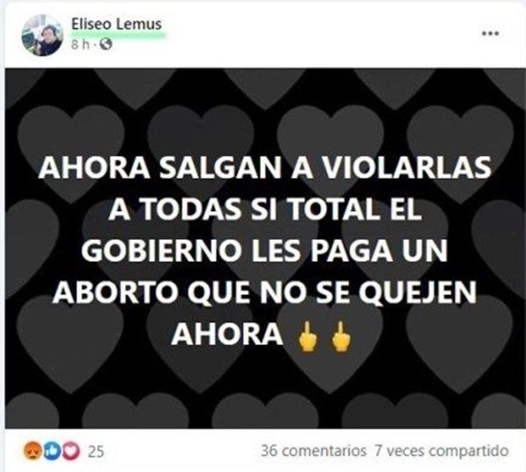526x472 pixels.
Task: Click the "8 h" post timestamp
Action: [x=81, y=44]
